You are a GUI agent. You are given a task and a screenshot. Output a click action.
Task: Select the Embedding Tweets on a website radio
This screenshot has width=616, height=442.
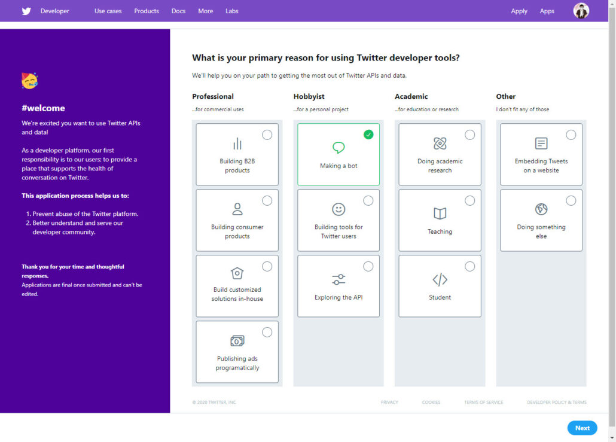point(571,135)
